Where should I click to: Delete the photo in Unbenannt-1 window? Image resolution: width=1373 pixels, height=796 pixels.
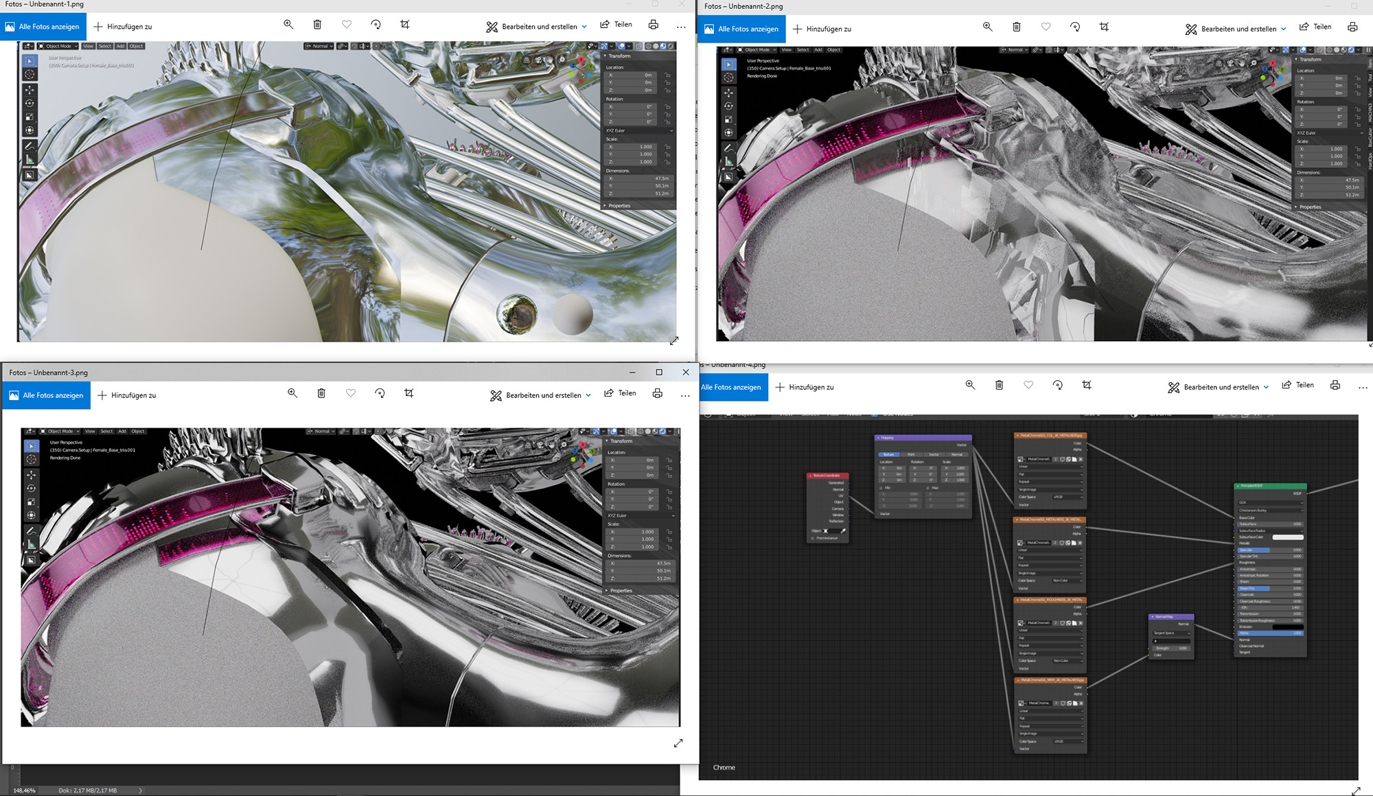point(317,25)
